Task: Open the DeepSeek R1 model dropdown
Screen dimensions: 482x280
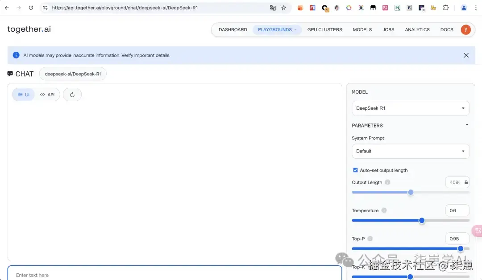Action: point(411,108)
